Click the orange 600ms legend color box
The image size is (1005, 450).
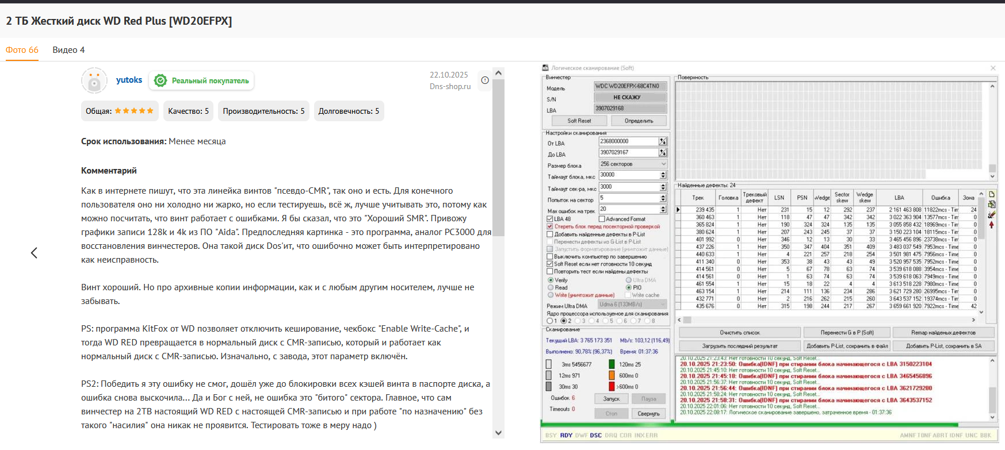[x=612, y=375]
